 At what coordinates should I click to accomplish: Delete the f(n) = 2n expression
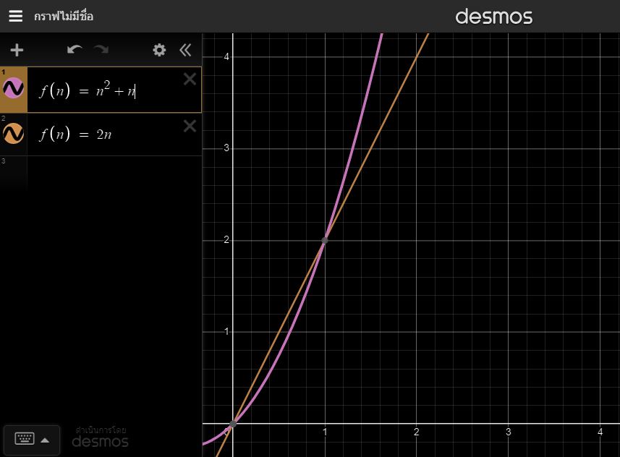coord(190,127)
